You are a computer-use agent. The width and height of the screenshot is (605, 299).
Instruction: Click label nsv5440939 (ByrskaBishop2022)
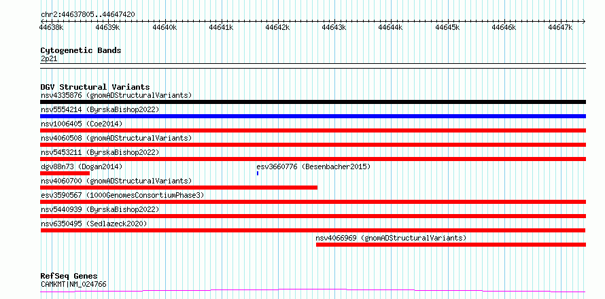(100, 209)
